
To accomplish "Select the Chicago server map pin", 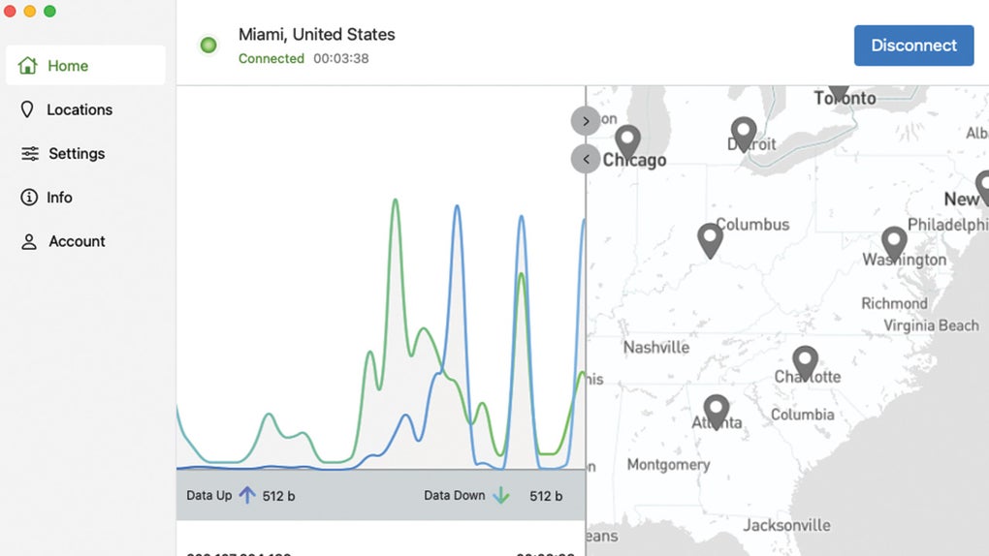I will click(628, 141).
